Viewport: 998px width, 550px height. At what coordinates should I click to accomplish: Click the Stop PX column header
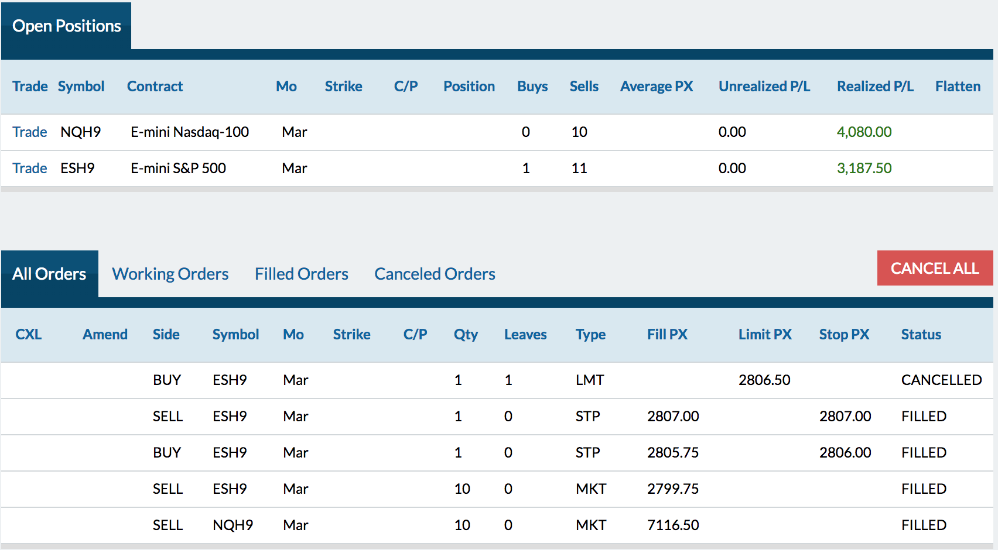tap(844, 334)
